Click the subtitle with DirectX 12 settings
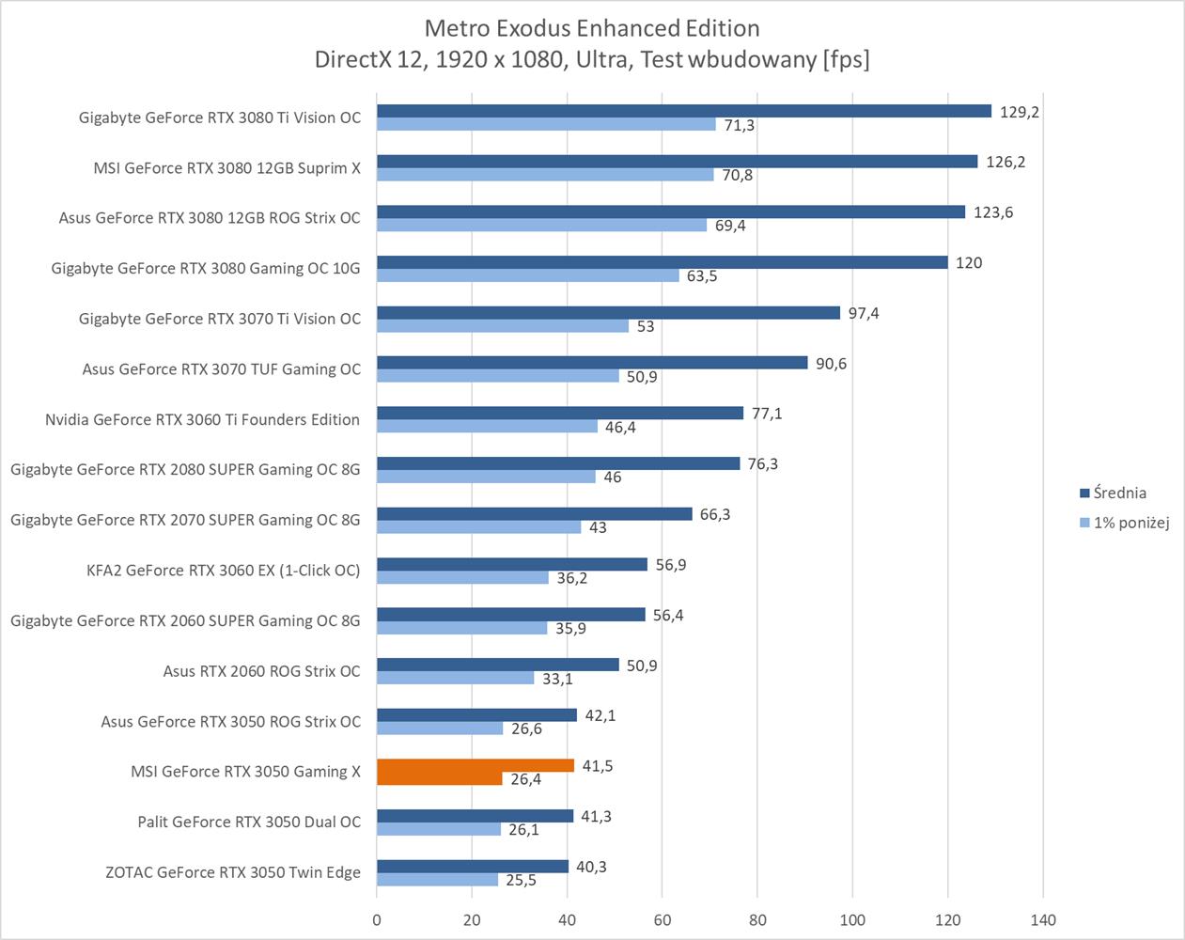The width and height of the screenshot is (1185, 940). point(592,59)
